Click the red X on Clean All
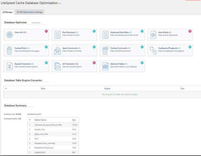 46,31
